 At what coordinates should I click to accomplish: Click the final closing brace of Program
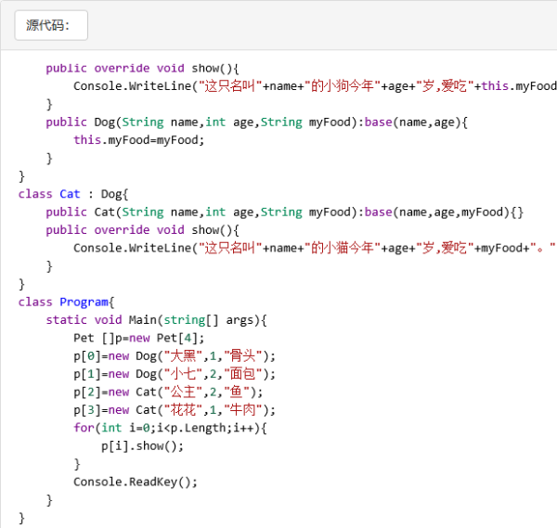[x=22, y=518]
